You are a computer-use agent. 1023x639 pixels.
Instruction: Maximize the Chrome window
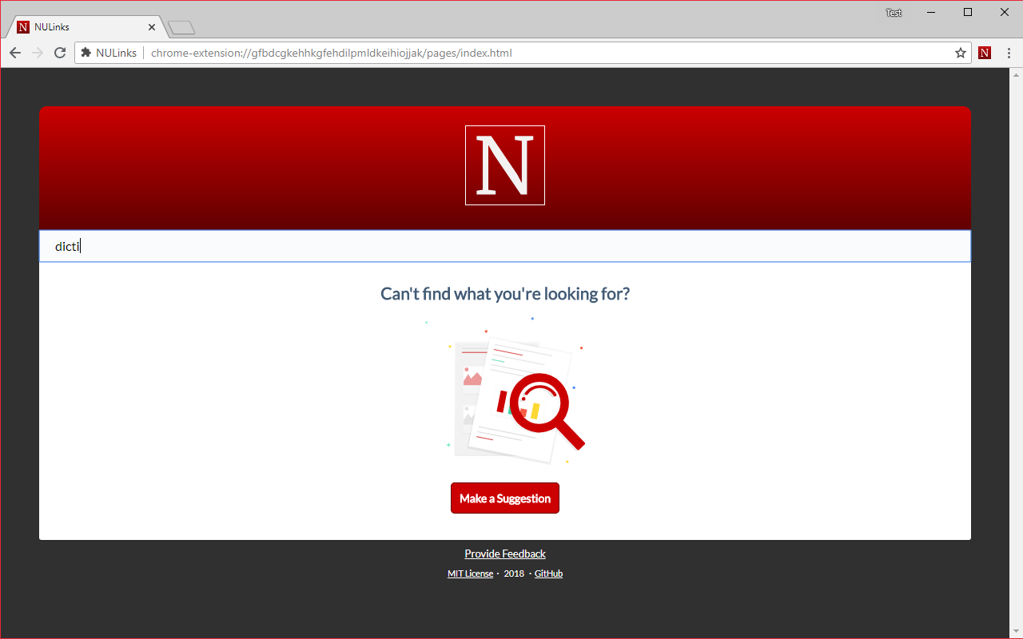pos(968,12)
